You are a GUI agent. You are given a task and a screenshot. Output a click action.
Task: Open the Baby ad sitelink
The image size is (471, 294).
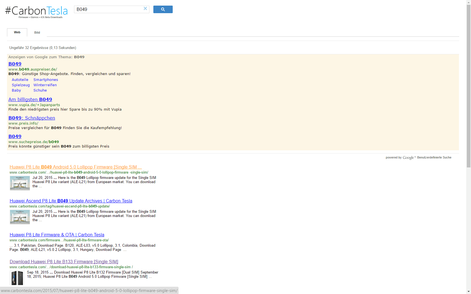(16, 90)
